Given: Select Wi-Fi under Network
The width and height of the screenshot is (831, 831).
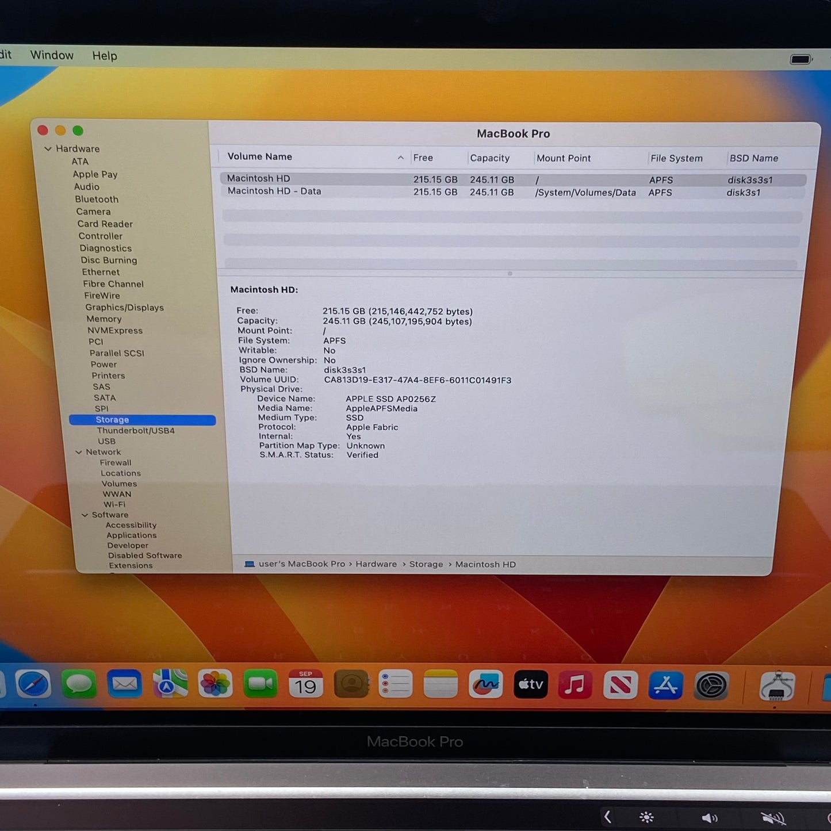Looking at the screenshot, I should pos(114,504).
